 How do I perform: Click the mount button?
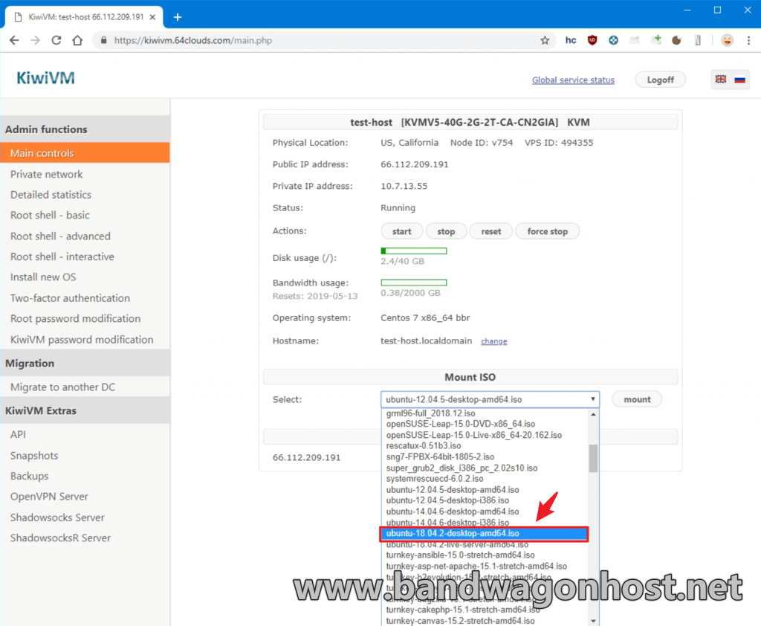637,399
